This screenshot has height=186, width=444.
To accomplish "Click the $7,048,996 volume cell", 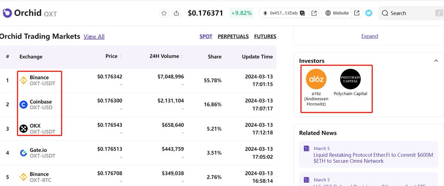I will pos(171,77).
